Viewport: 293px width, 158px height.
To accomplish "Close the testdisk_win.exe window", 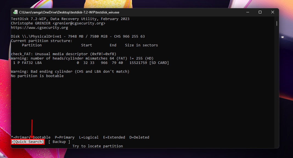I will tap(273, 12).
